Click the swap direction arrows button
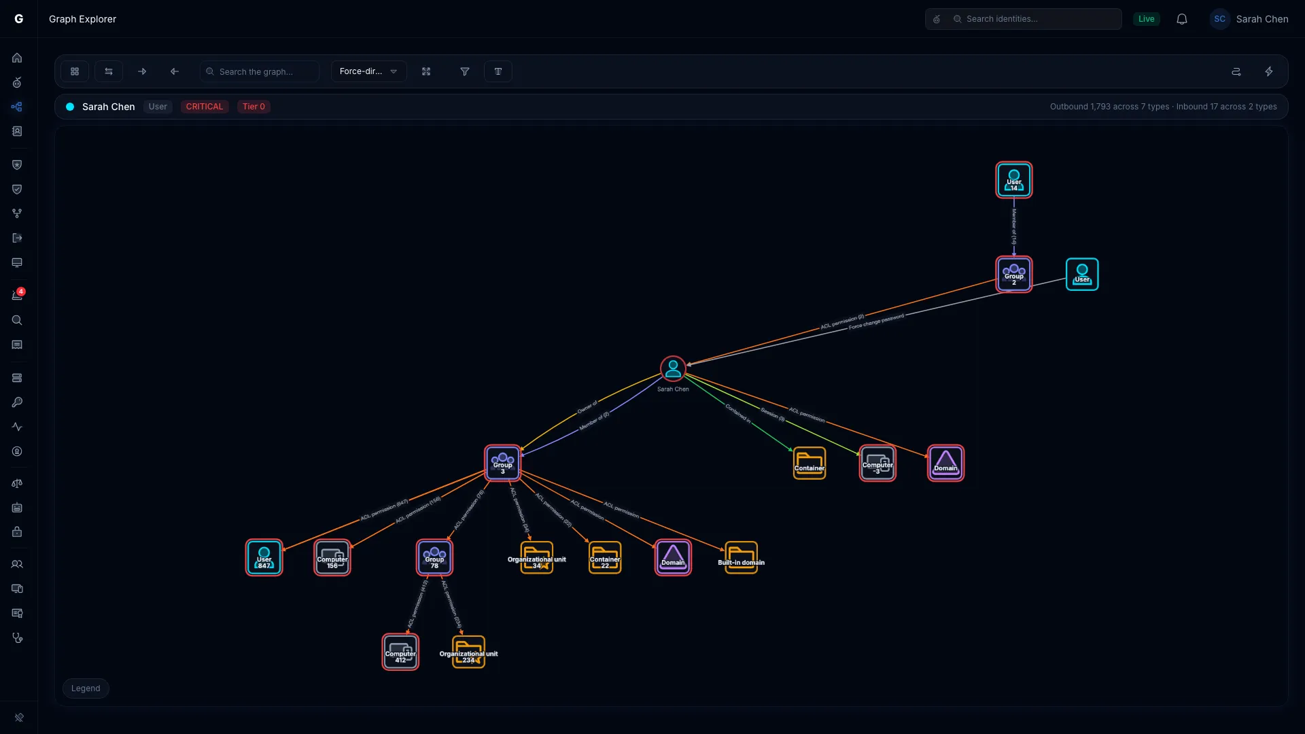This screenshot has height=734, width=1305. tap(109, 71)
